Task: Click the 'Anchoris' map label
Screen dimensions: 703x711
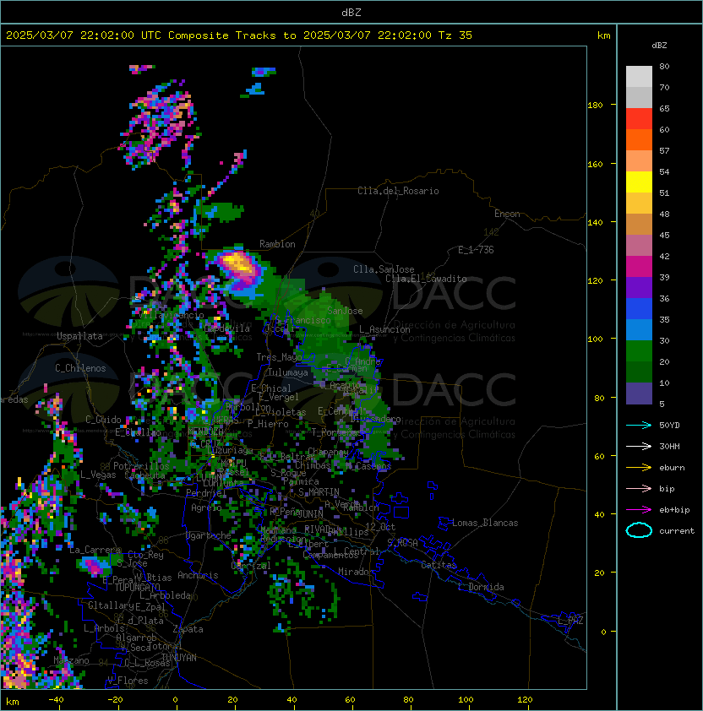Action: coord(198,575)
